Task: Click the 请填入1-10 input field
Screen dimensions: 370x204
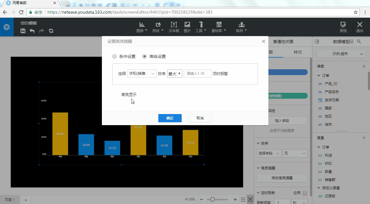Action: pyautogui.click(x=197, y=74)
